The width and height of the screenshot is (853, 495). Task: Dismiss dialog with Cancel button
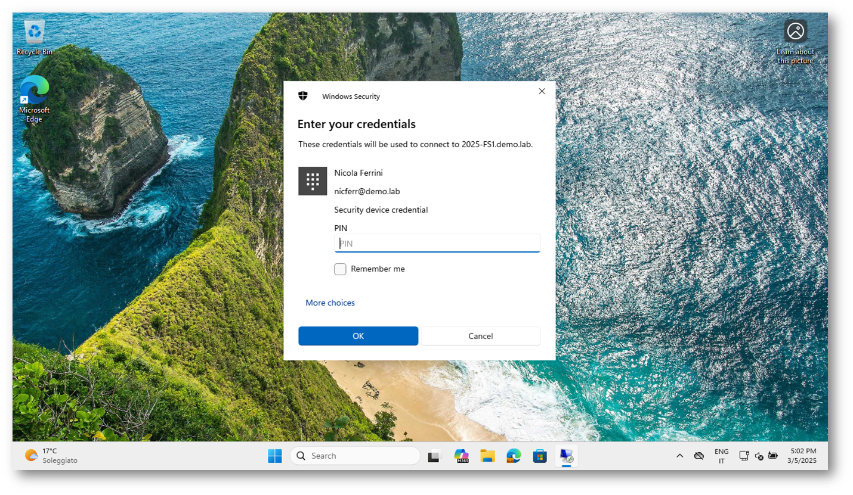(481, 336)
